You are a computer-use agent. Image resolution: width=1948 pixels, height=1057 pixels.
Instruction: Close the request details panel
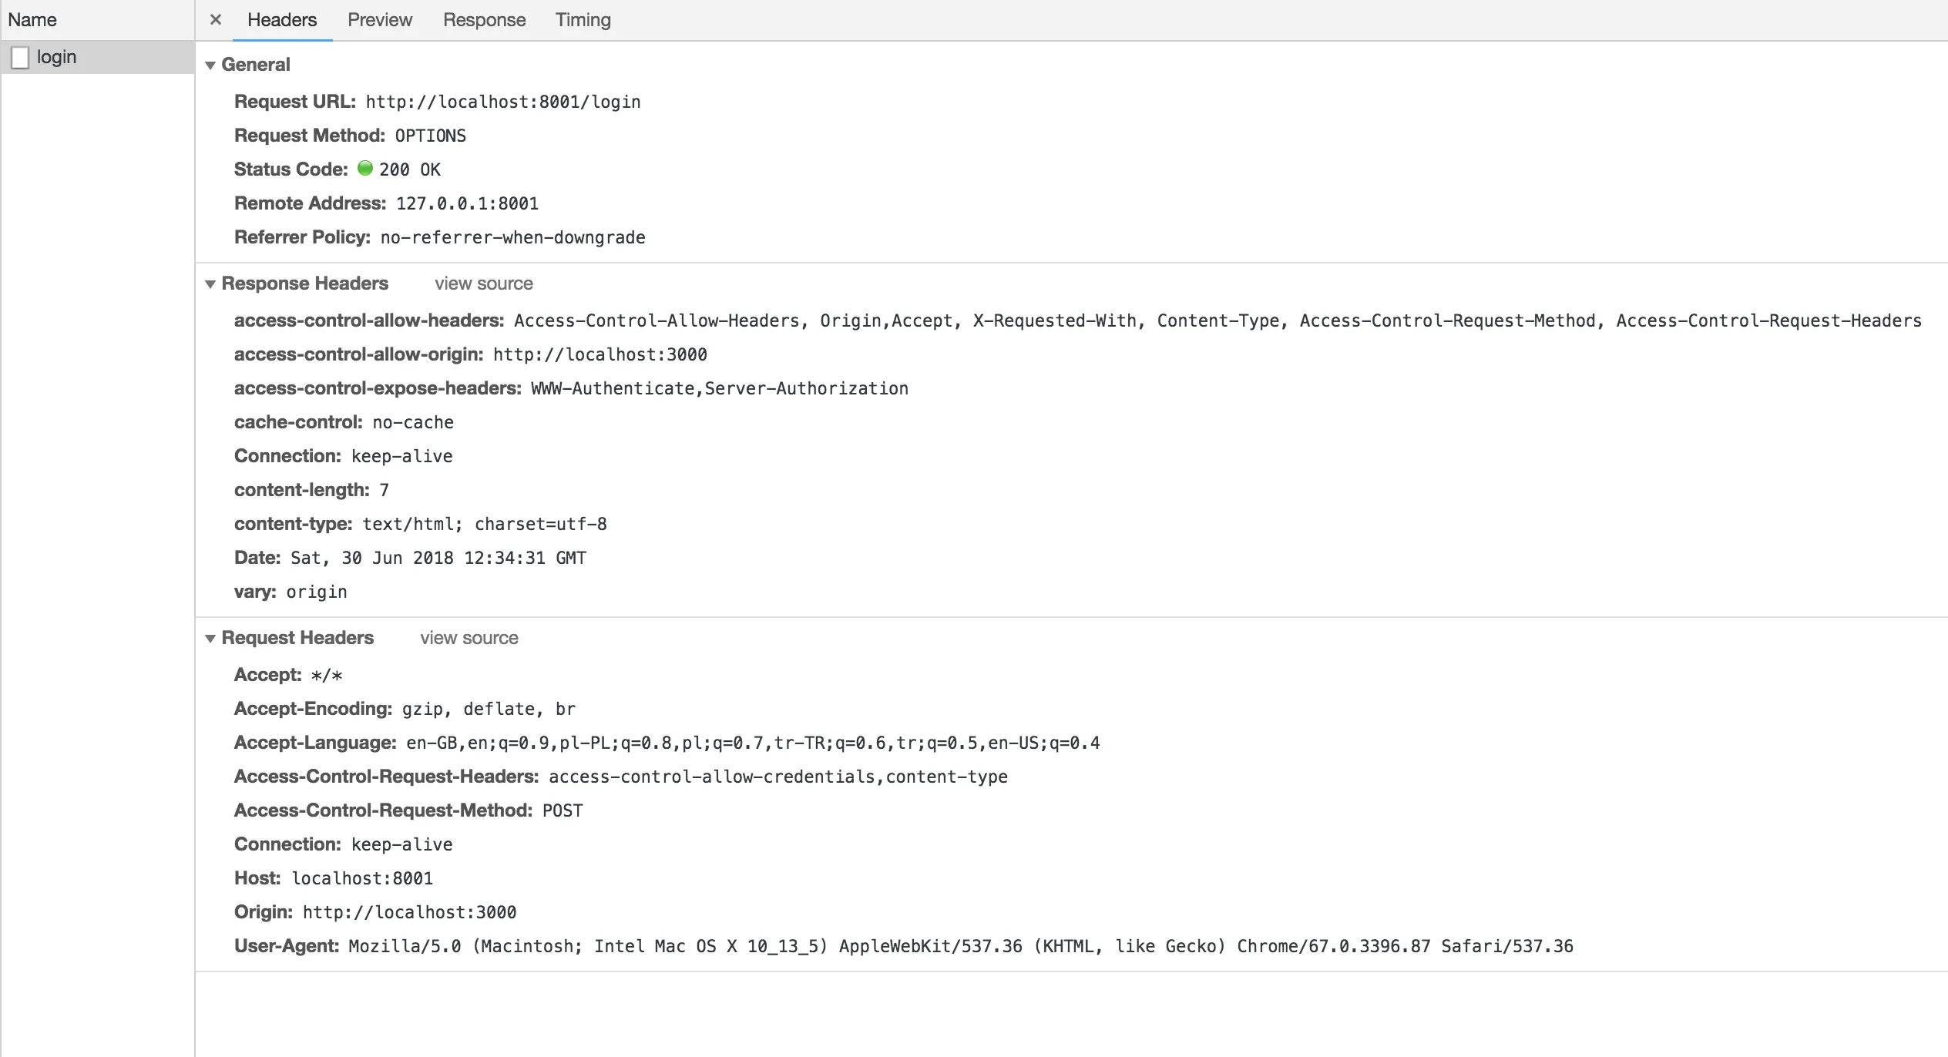pyautogui.click(x=216, y=20)
